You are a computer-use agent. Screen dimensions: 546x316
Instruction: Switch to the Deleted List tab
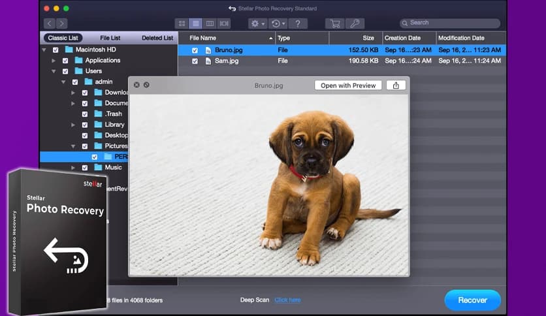pos(157,38)
